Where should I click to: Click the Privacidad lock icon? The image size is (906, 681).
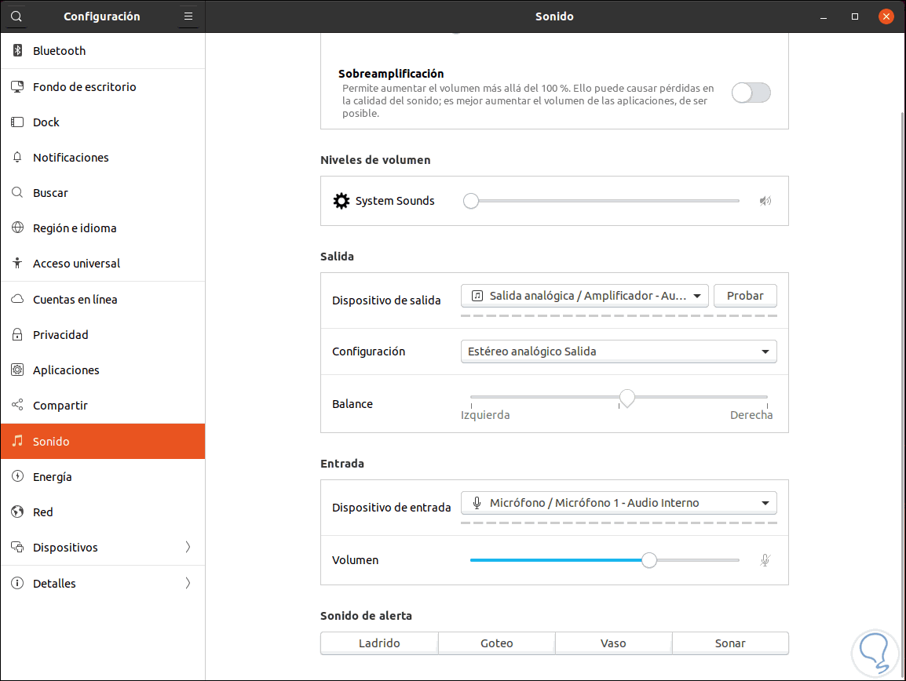point(17,335)
